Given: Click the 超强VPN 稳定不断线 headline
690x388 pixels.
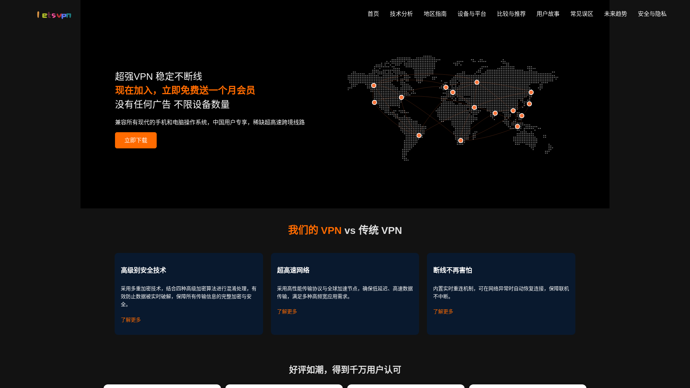Looking at the screenshot, I should [158, 76].
